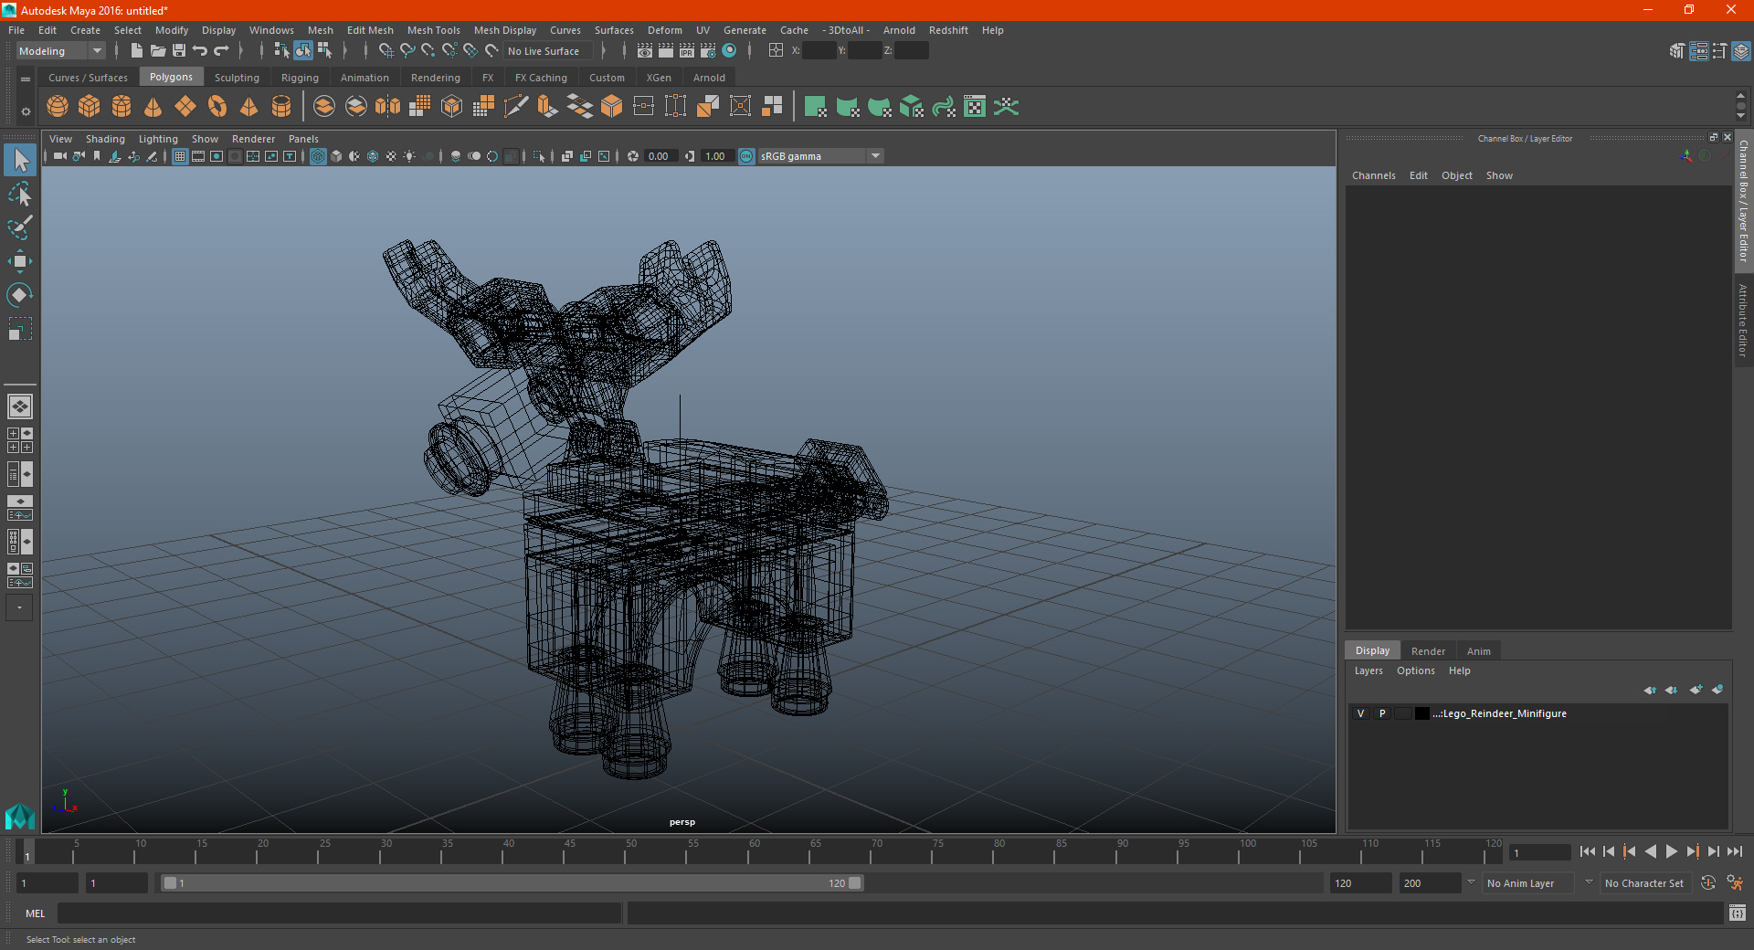Expand the shelf options gear menu

[x=26, y=111]
